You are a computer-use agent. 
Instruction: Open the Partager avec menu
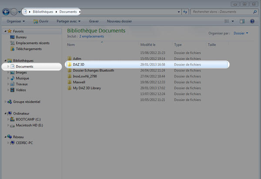tap(68, 21)
